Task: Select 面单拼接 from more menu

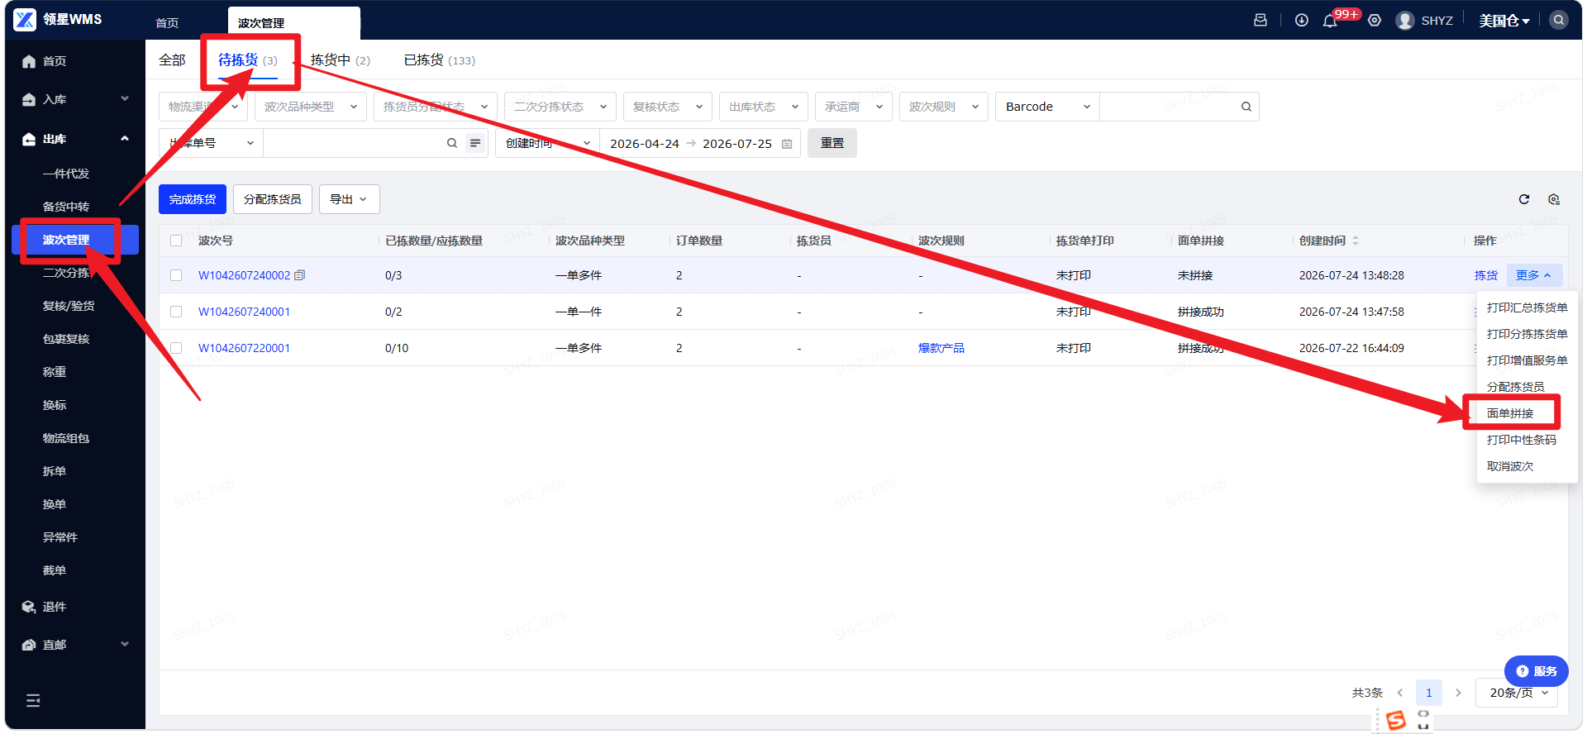Action: click(x=1510, y=413)
